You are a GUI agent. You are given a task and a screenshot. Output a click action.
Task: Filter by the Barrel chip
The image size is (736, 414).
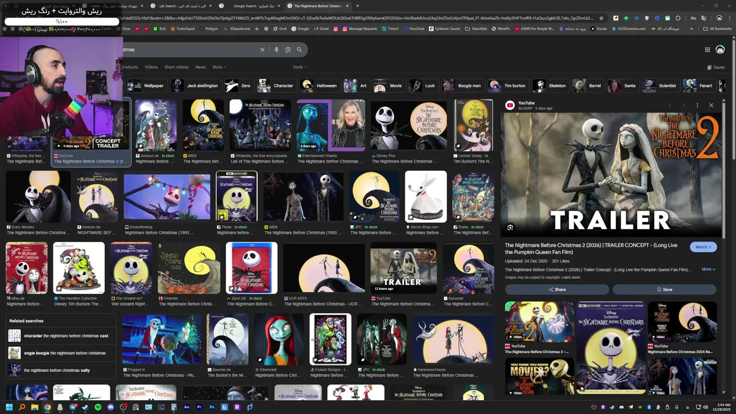pyautogui.click(x=588, y=86)
